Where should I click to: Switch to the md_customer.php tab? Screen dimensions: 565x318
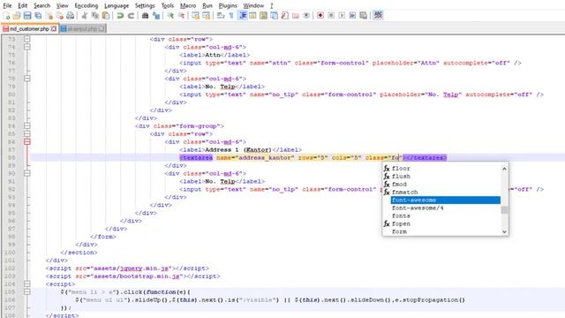click(29, 28)
